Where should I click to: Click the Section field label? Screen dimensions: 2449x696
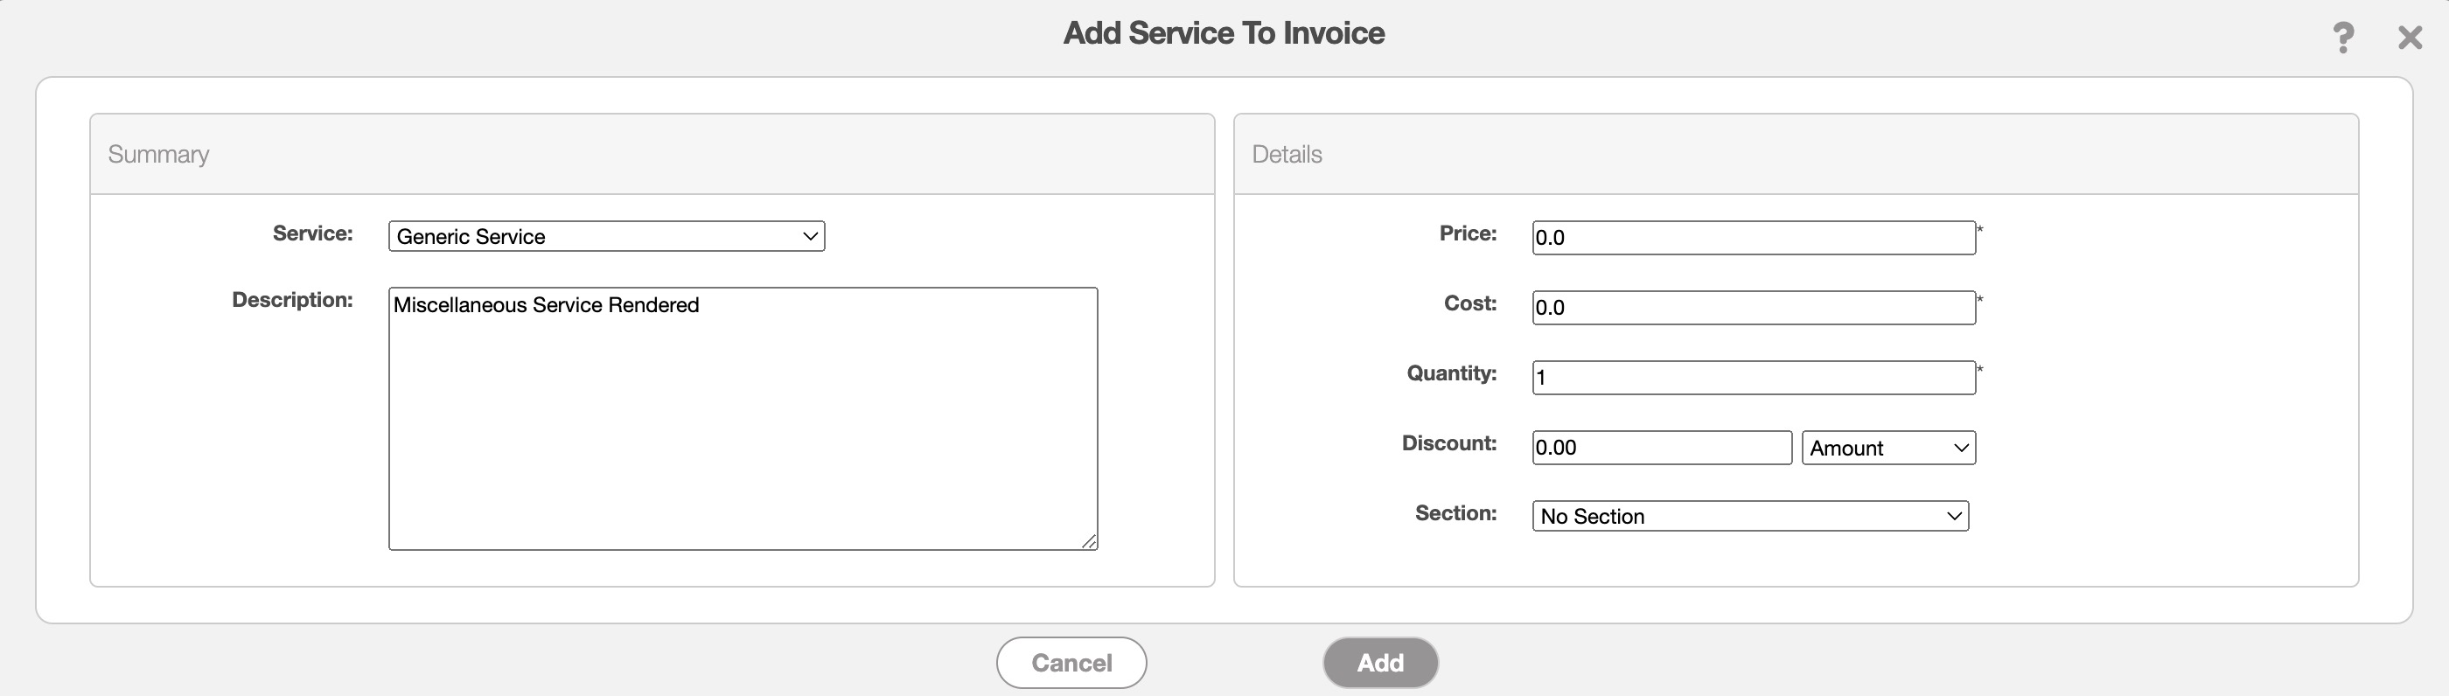click(1455, 513)
